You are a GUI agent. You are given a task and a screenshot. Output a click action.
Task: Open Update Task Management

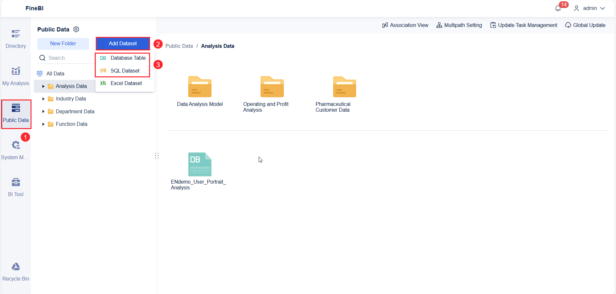pyautogui.click(x=524, y=25)
